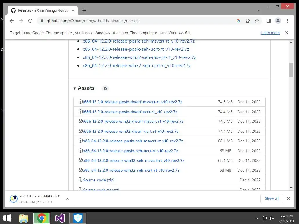Close the Releases niXman tab
The image size is (299, 224).
[x=73, y=10]
